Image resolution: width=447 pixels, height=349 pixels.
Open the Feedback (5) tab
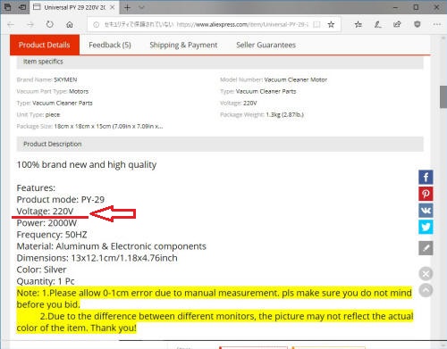[110, 45]
